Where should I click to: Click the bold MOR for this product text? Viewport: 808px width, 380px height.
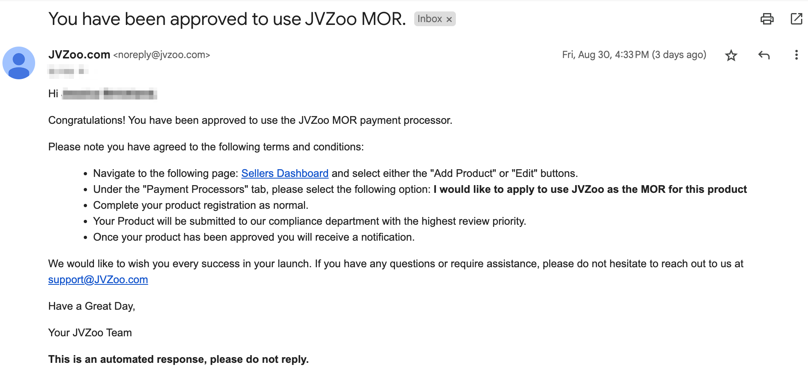click(694, 189)
